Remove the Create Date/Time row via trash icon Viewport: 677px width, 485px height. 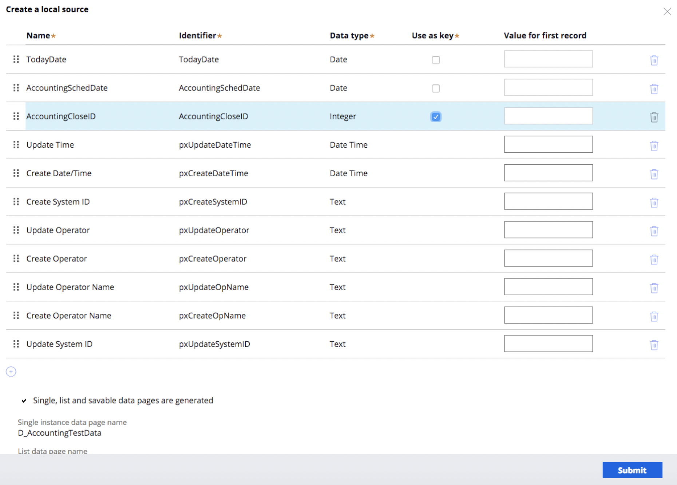point(654,174)
